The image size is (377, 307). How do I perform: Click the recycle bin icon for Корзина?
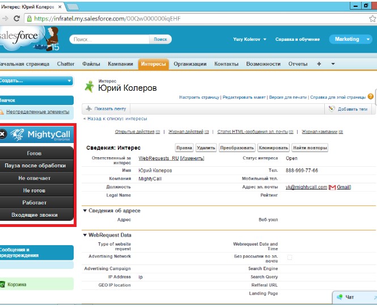coord(2,284)
